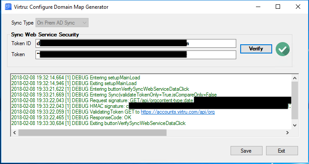This screenshot has width=309, height=164.
Task: Click the "Sync Type" label
Action: [x=22, y=23]
